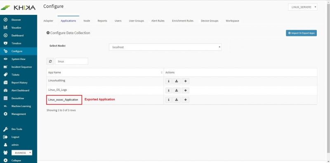Open the BUSINESS dropdown in sidebar
The image size is (330, 163).
tap(22, 153)
